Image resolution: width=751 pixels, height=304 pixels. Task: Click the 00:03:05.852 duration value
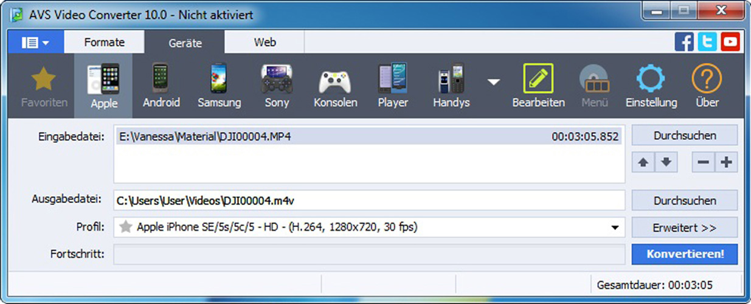(585, 137)
